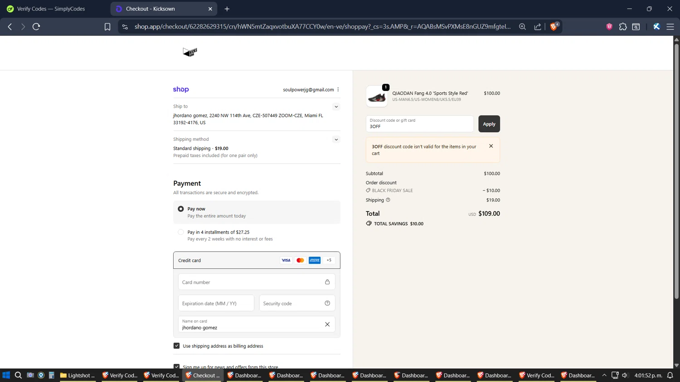Viewport: 680px width, 382px height.
Task: Bookmark this page with the bookmark icon
Action: coord(107,27)
